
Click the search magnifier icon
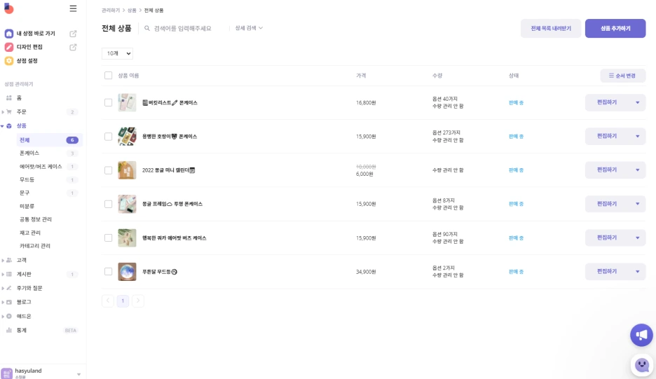147,29
